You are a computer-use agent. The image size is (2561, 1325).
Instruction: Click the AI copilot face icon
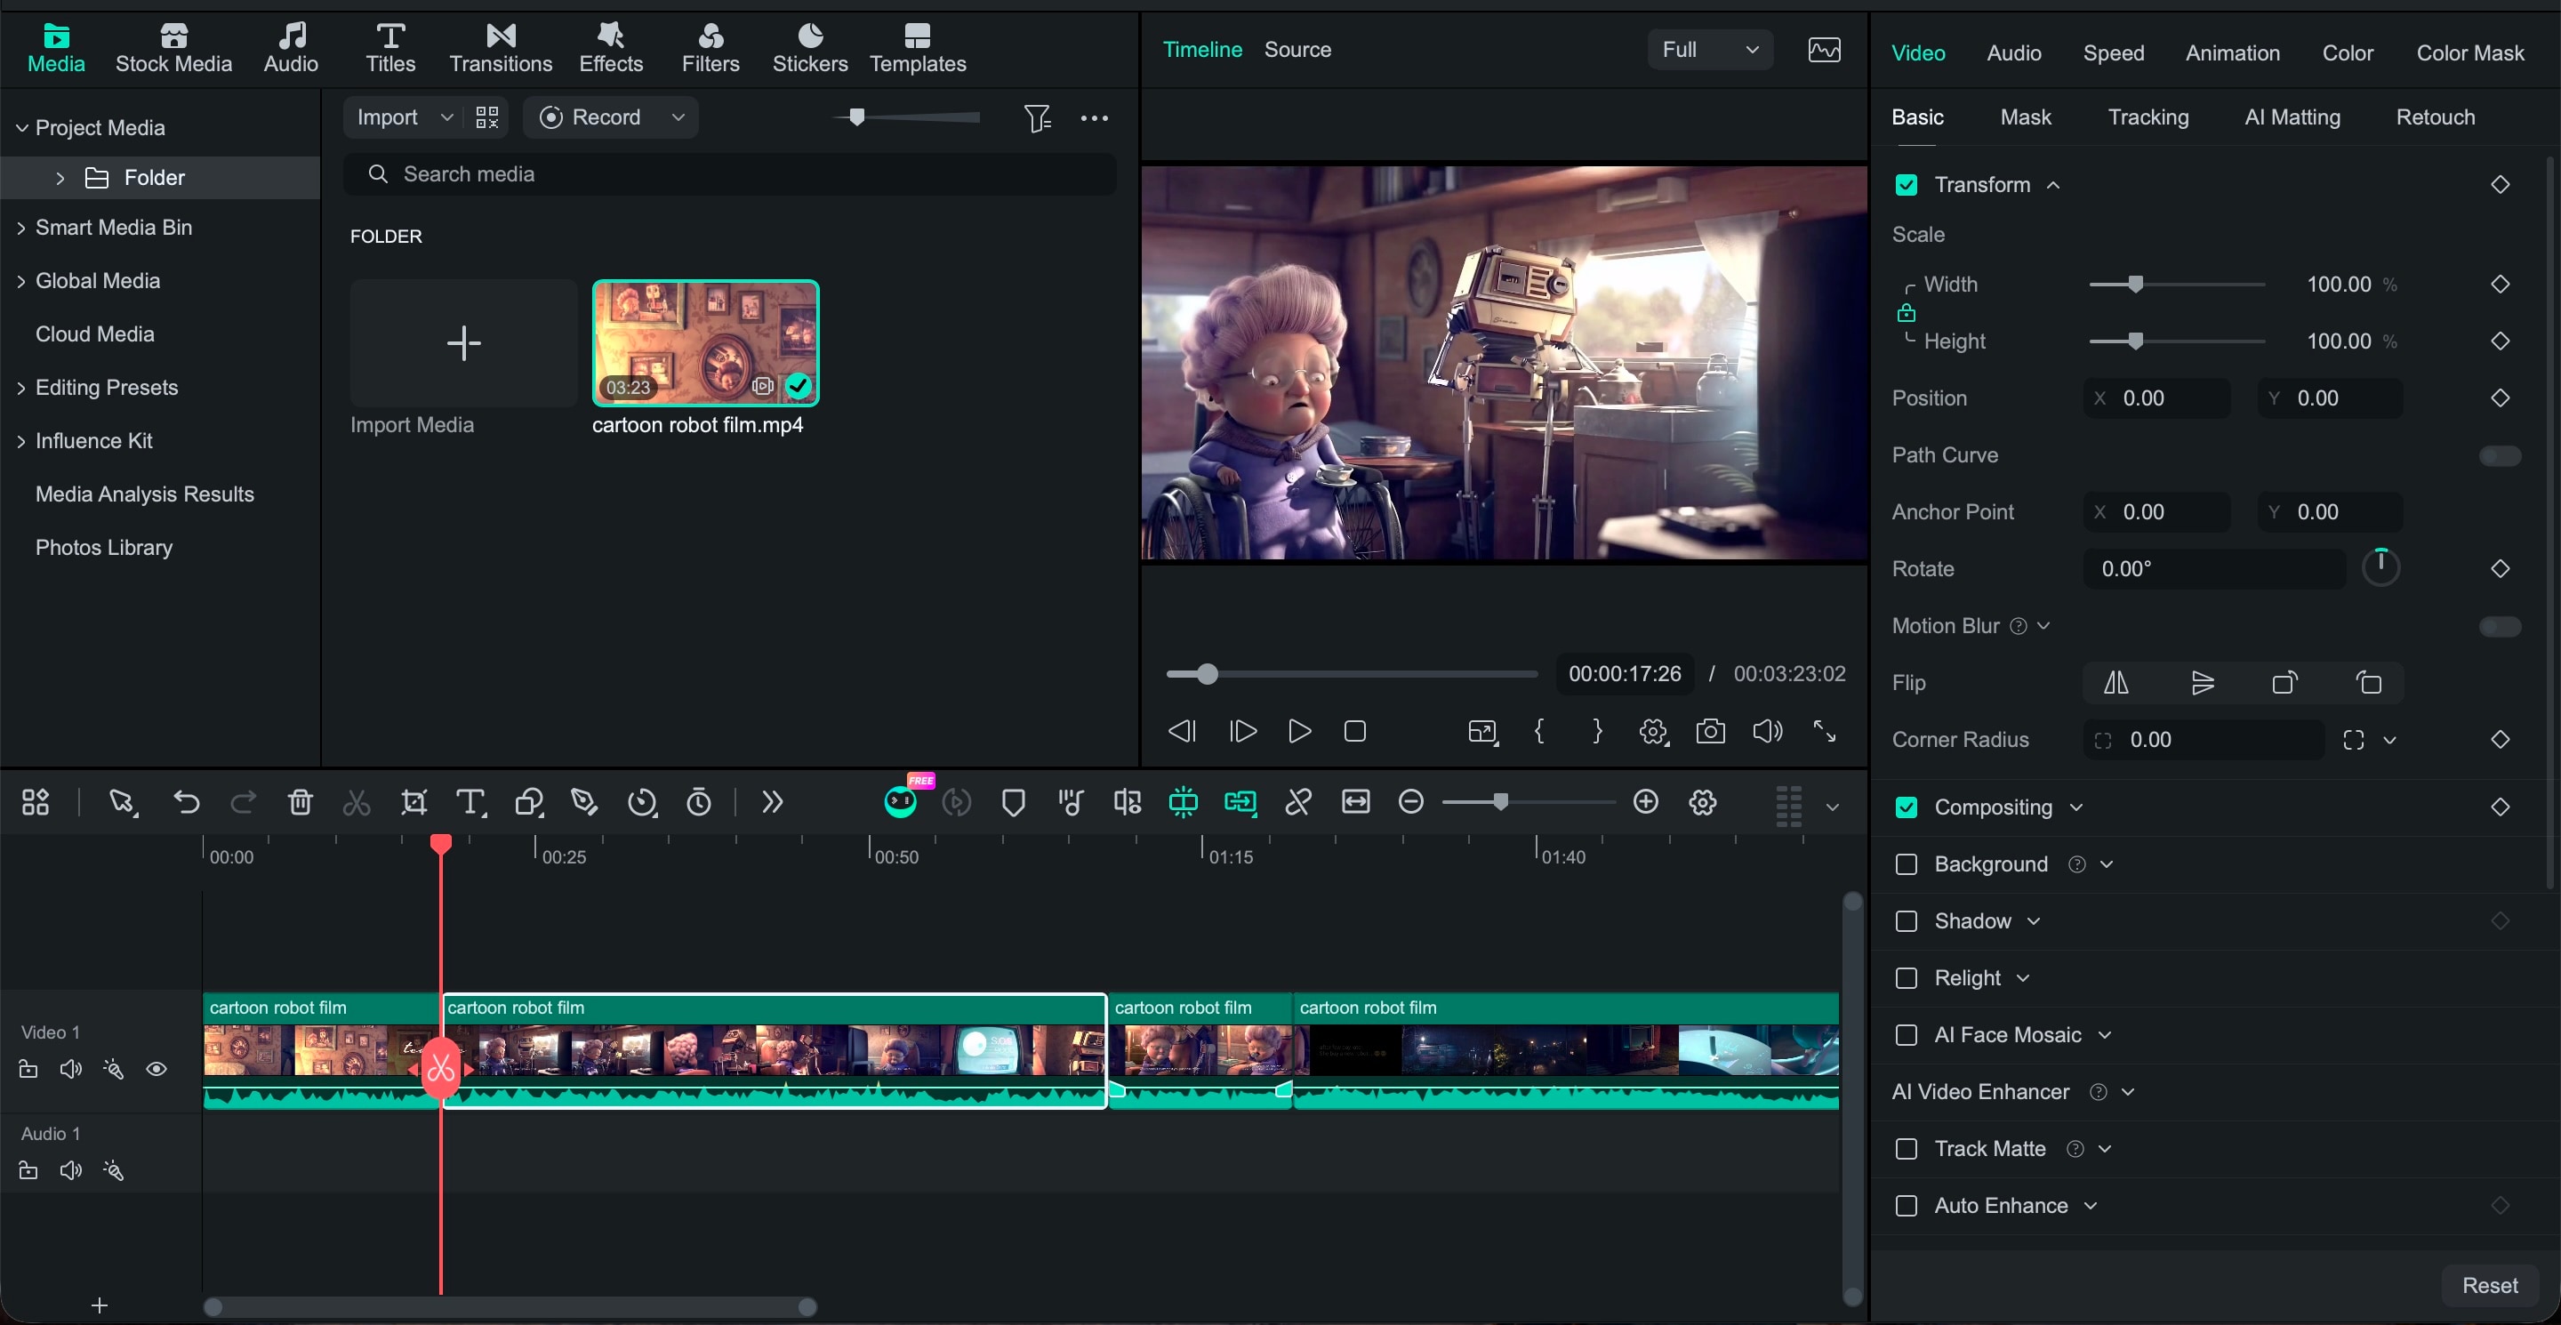click(x=901, y=802)
